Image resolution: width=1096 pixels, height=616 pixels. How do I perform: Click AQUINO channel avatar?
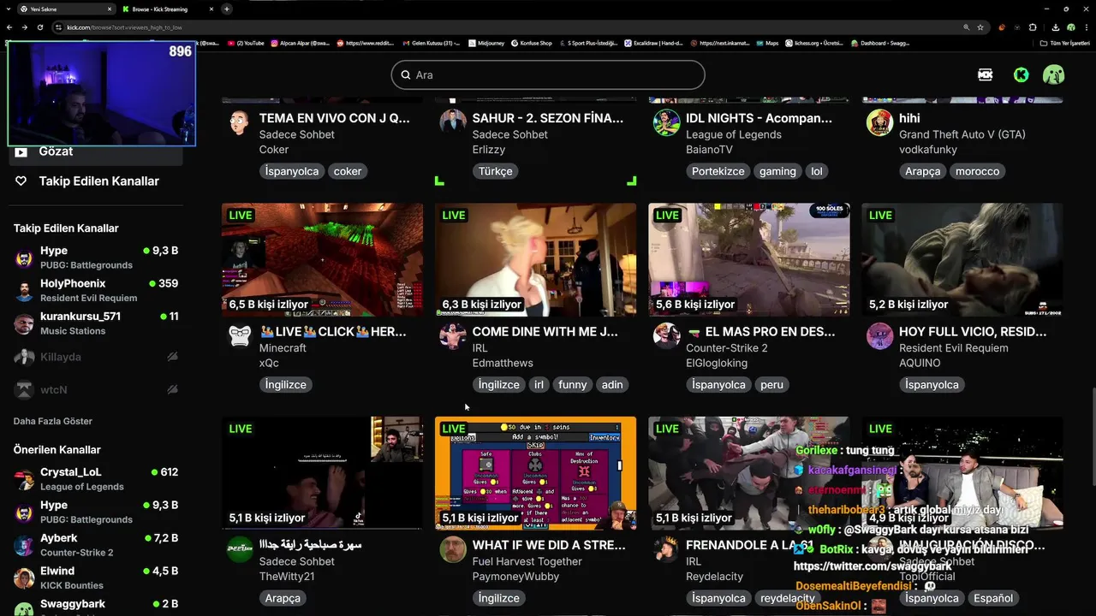879,335
